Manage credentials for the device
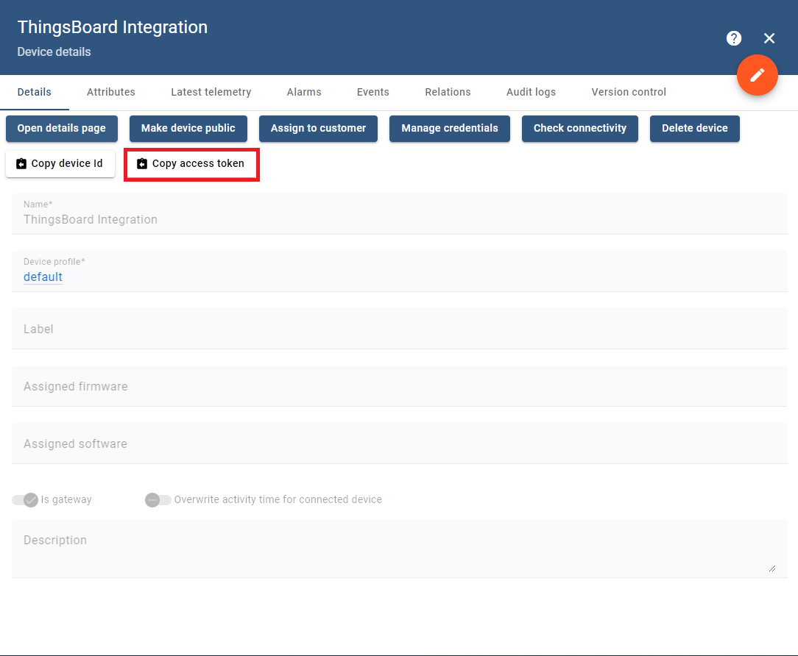 click(x=449, y=129)
